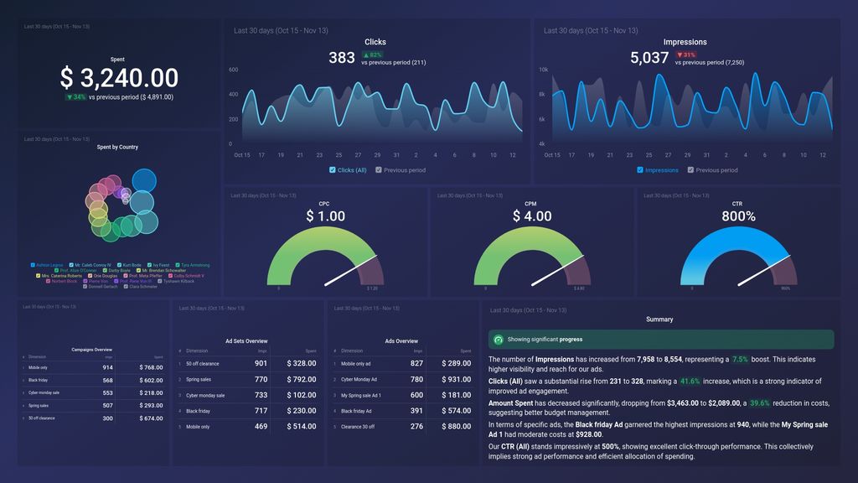The width and height of the screenshot is (858, 483).
Task: Select the Black friday row in Campaigns Overview
Action: [x=93, y=380]
